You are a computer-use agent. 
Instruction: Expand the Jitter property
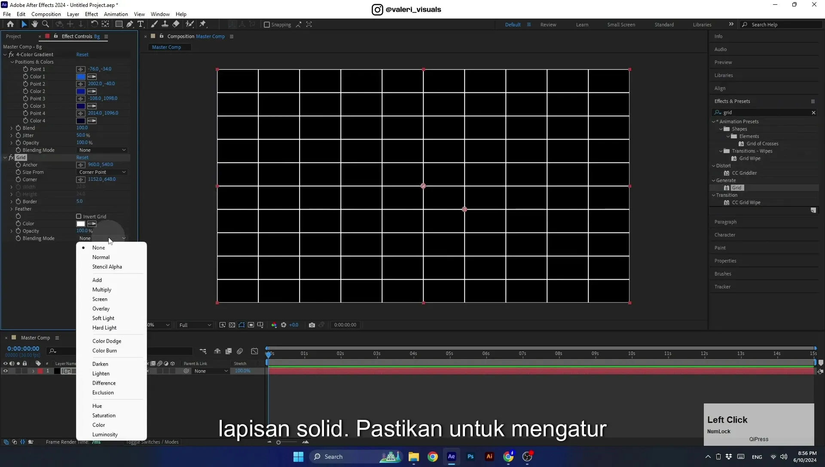pos(12,135)
